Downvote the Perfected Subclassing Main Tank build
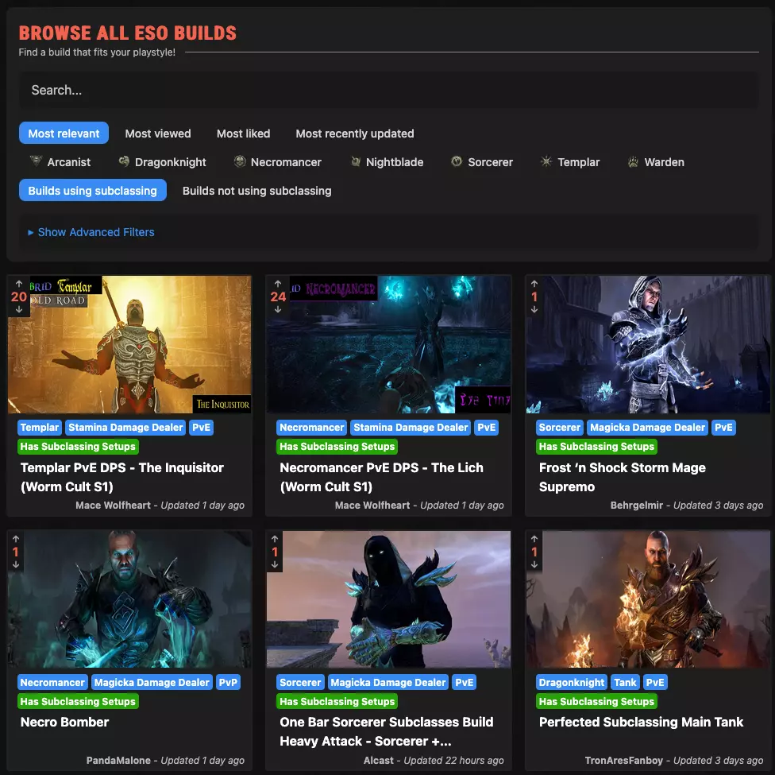 [534, 564]
